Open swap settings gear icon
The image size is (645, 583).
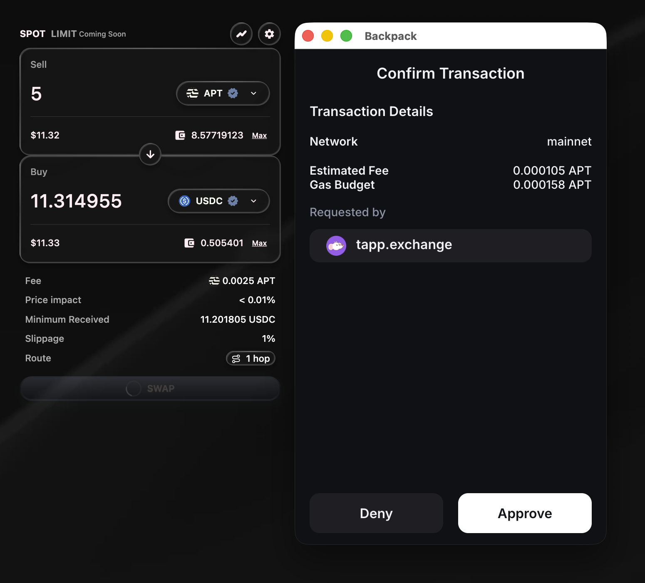[x=269, y=34]
